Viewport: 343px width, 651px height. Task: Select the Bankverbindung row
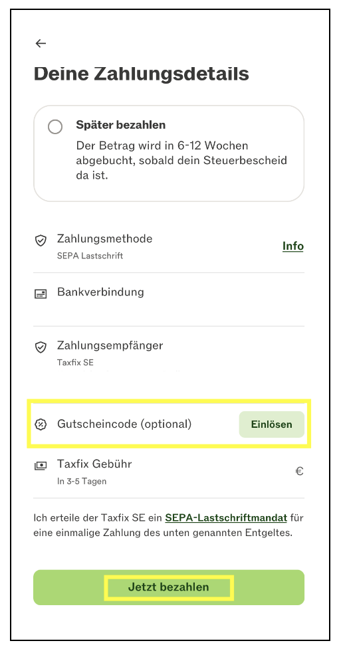point(169,300)
